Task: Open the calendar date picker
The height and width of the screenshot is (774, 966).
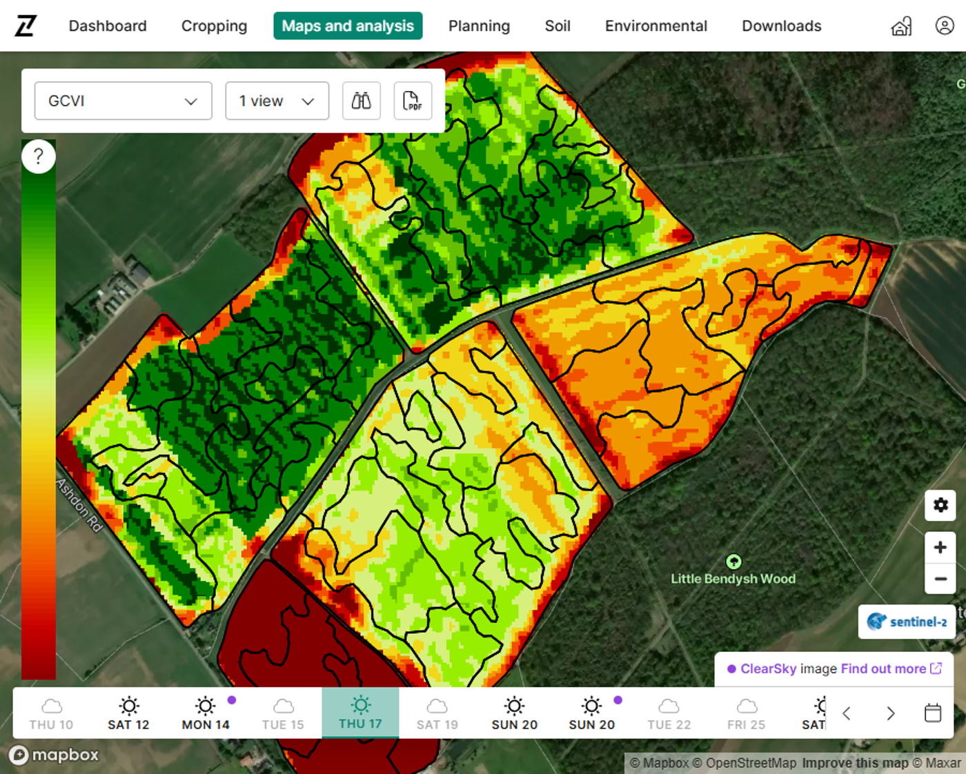Action: coord(932,713)
